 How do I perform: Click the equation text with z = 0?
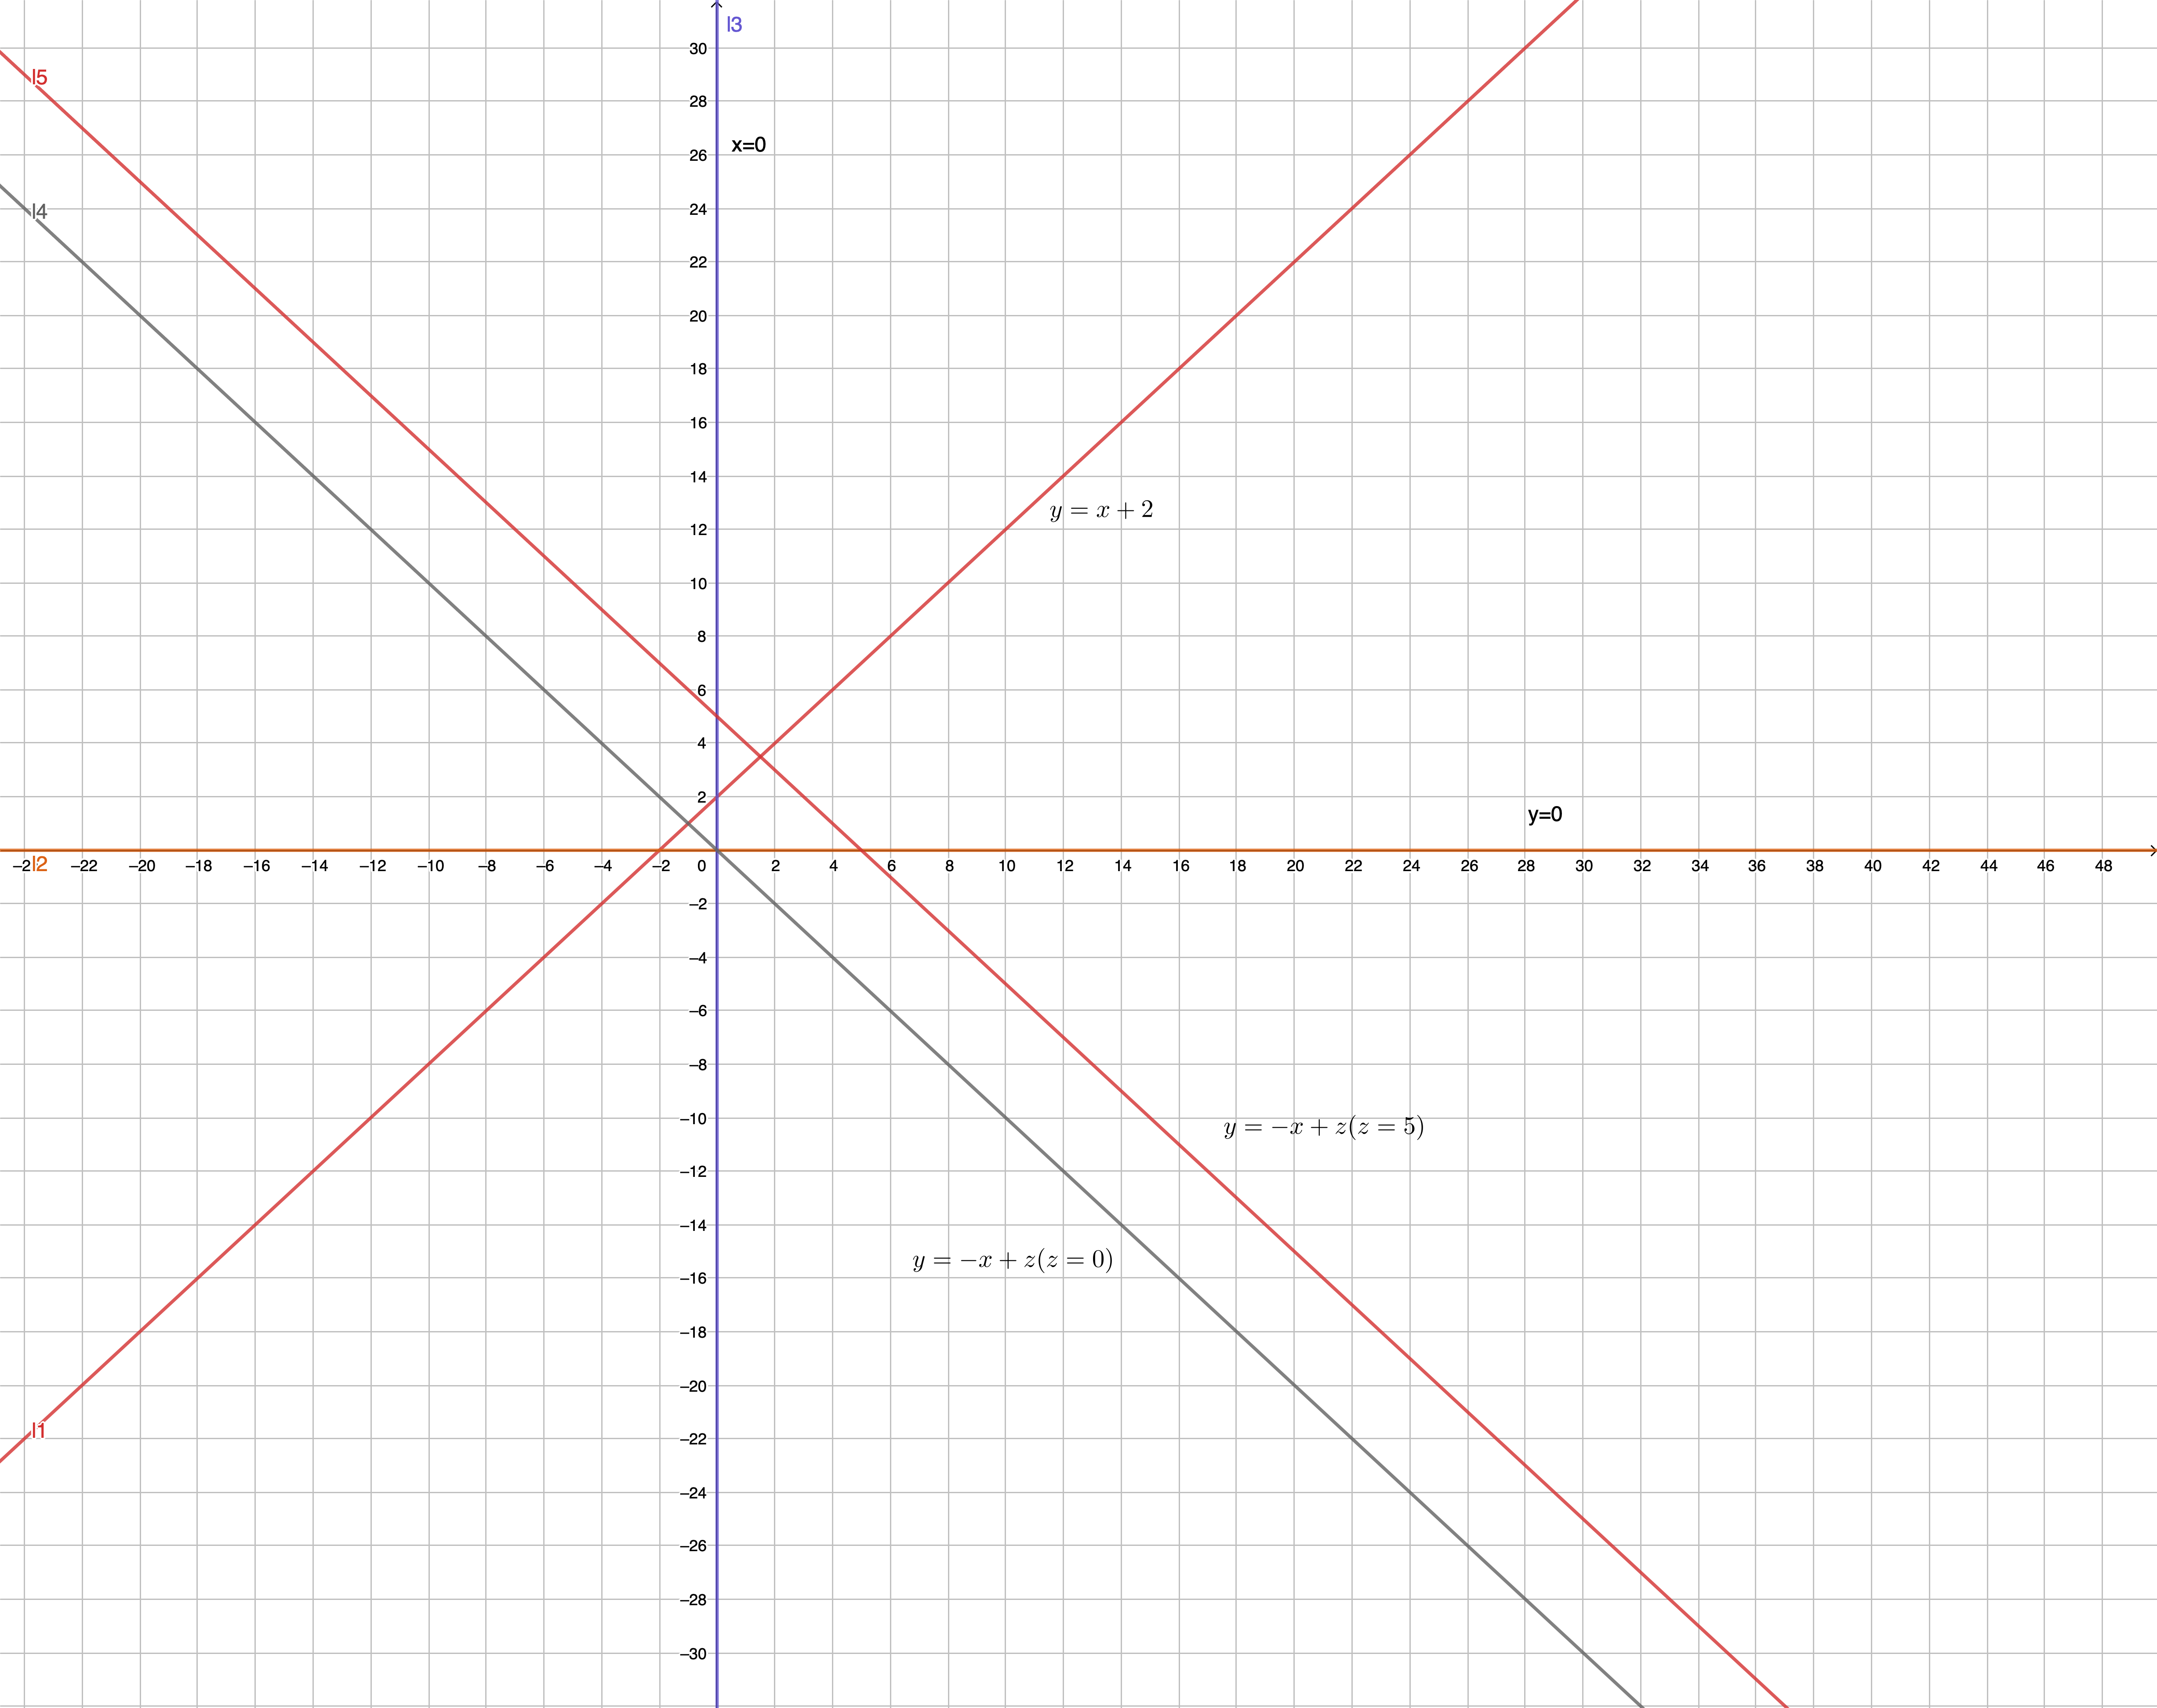click(x=1013, y=1260)
